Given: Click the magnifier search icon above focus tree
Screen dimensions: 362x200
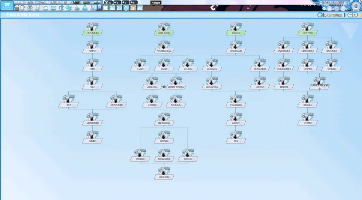Looking at the screenshot, I should [320, 15].
